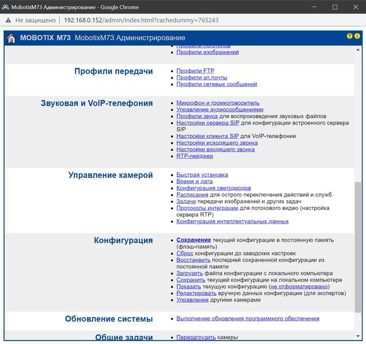Click MOBOTIX M73 header title text

click(x=45, y=38)
